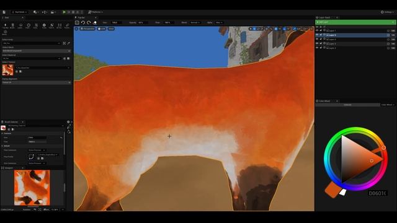Toggle eye visibility of the topmost layer
Image resolution: width=397 pixels, height=223 pixels.
pyautogui.click(x=317, y=30)
